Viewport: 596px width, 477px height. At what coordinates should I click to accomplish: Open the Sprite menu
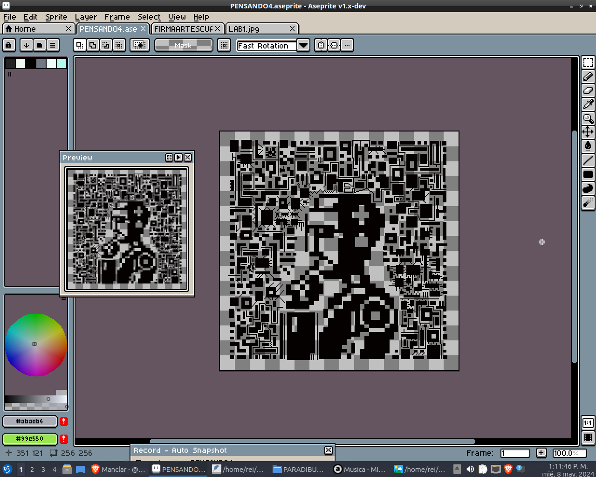[56, 17]
